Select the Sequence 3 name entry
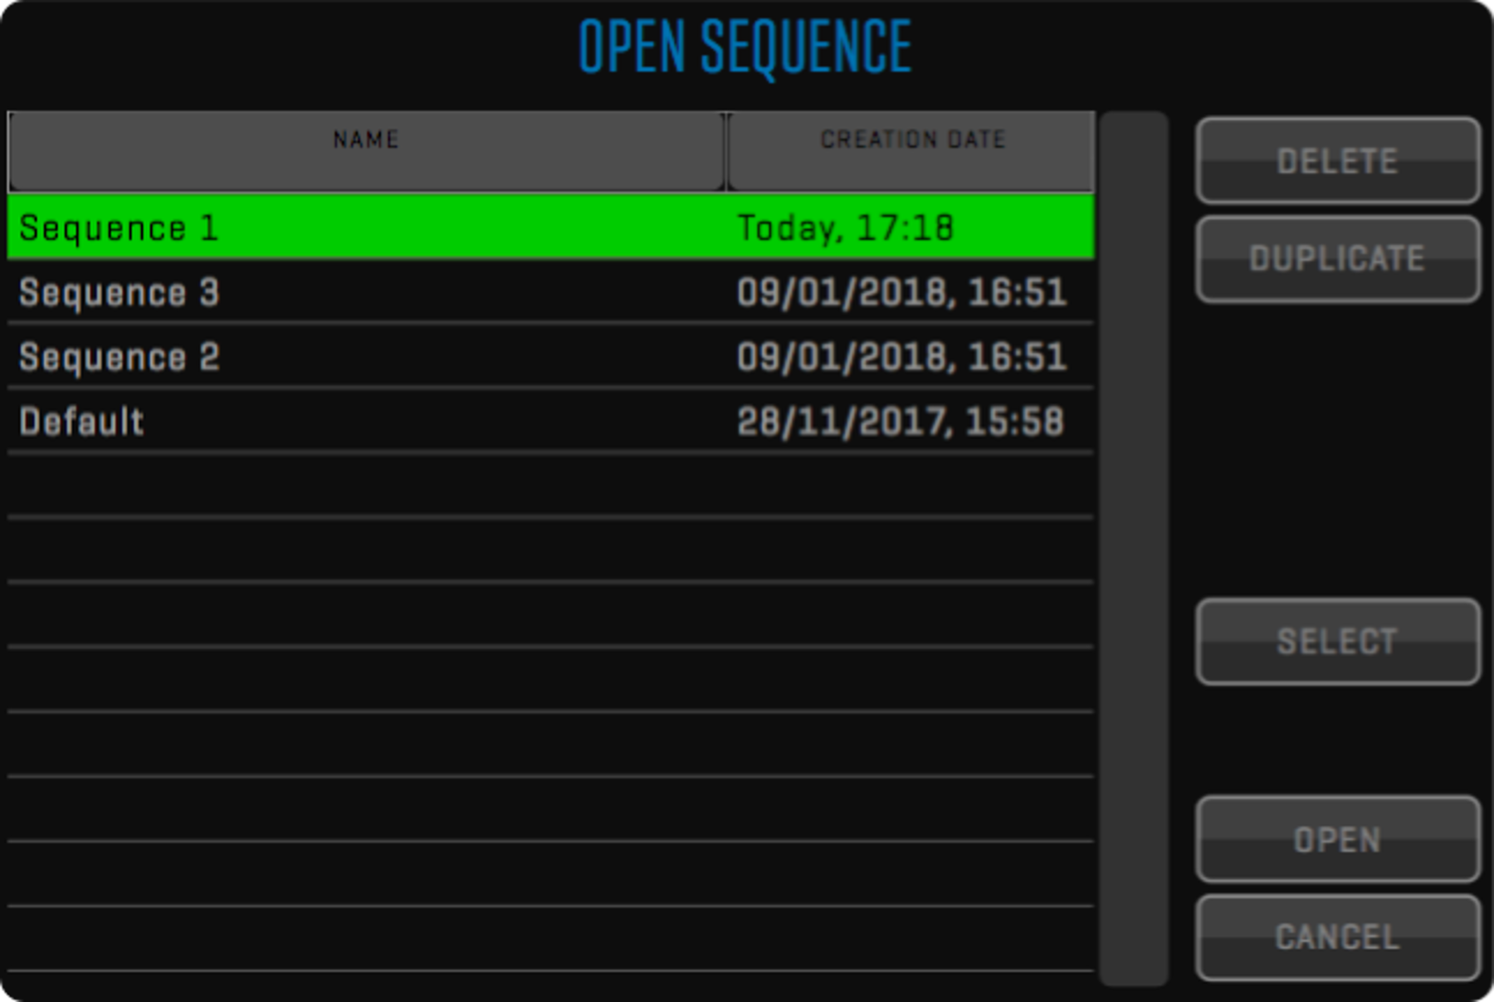 tap(119, 293)
